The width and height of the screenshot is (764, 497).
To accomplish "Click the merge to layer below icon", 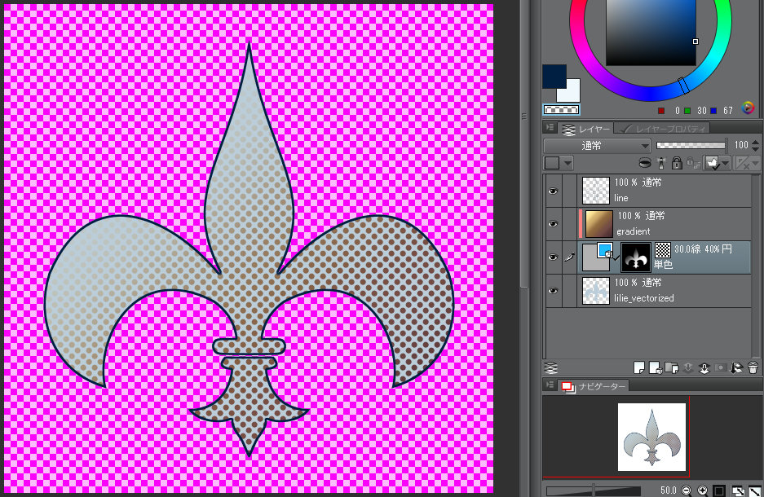I will [703, 367].
